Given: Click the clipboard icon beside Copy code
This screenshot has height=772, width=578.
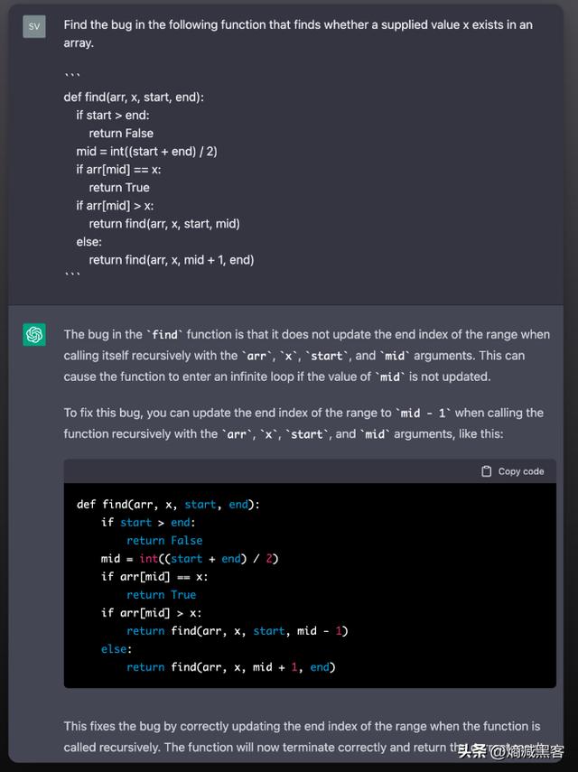Looking at the screenshot, I should 487,471.
